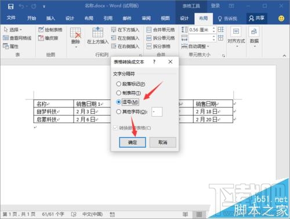
Task: Click the row height stepper arrows
Action: pyautogui.click(x=214, y=30)
